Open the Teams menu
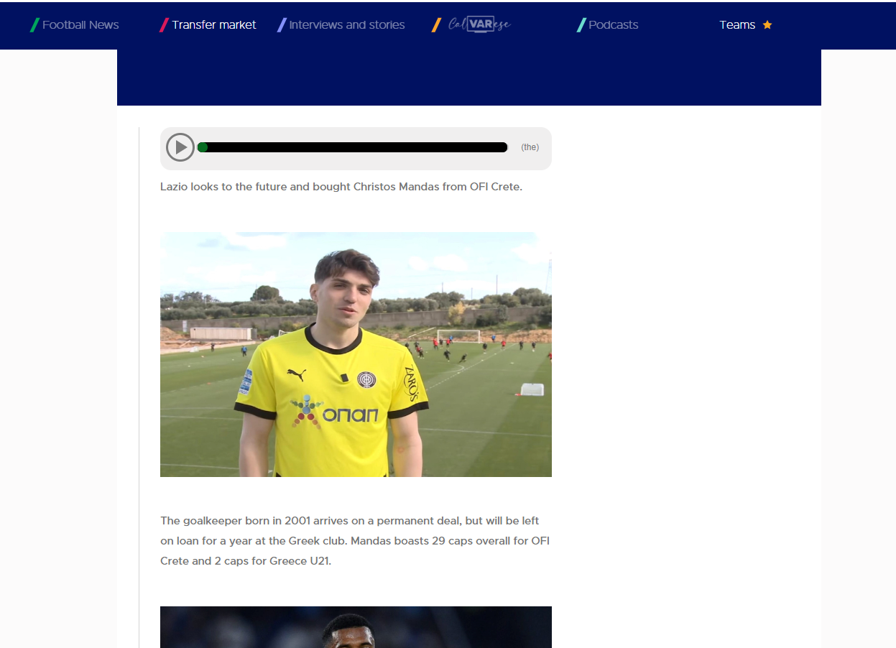This screenshot has width=896, height=648. [x=737, y=25]
